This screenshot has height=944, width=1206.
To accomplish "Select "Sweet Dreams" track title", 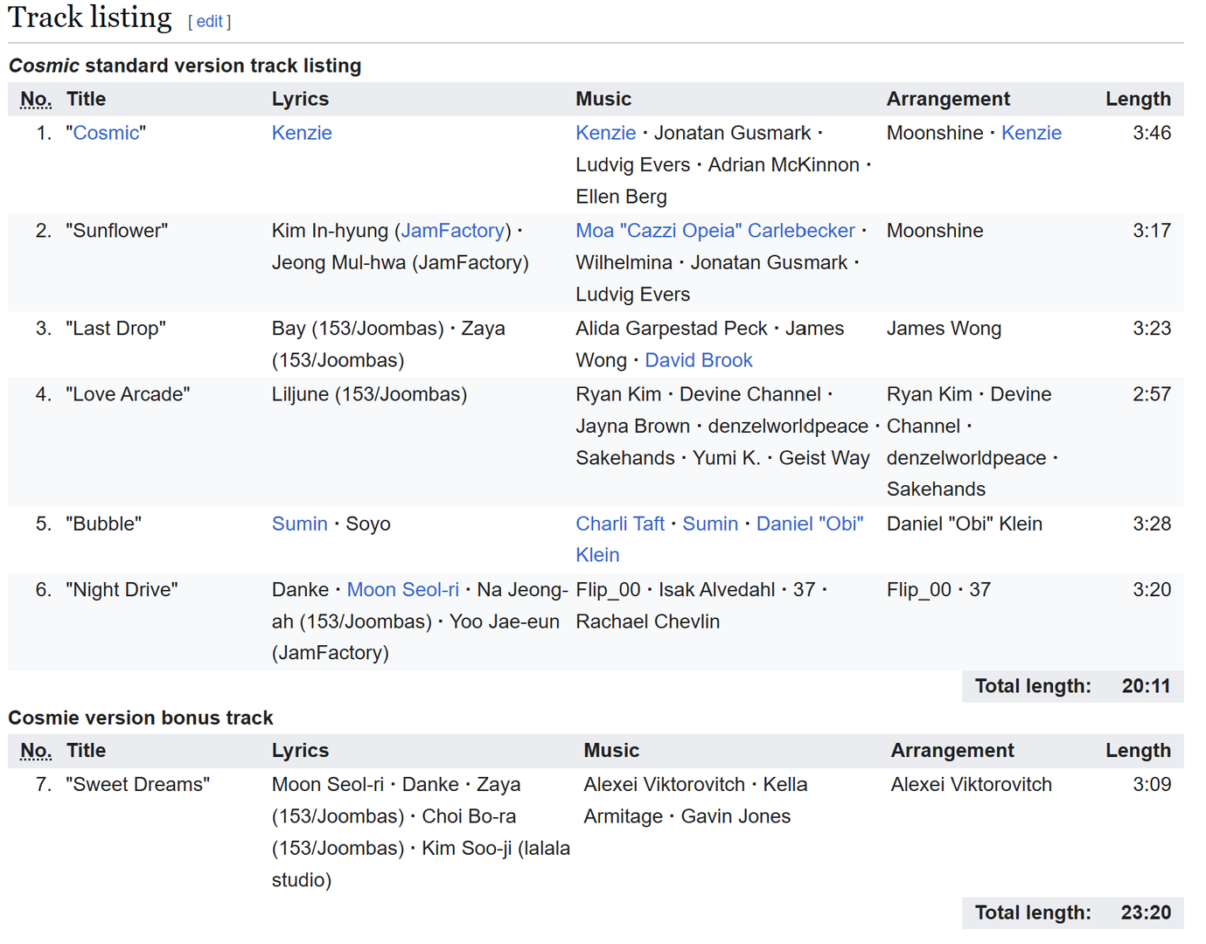I will pyautogui.click(x=137, y=785).
